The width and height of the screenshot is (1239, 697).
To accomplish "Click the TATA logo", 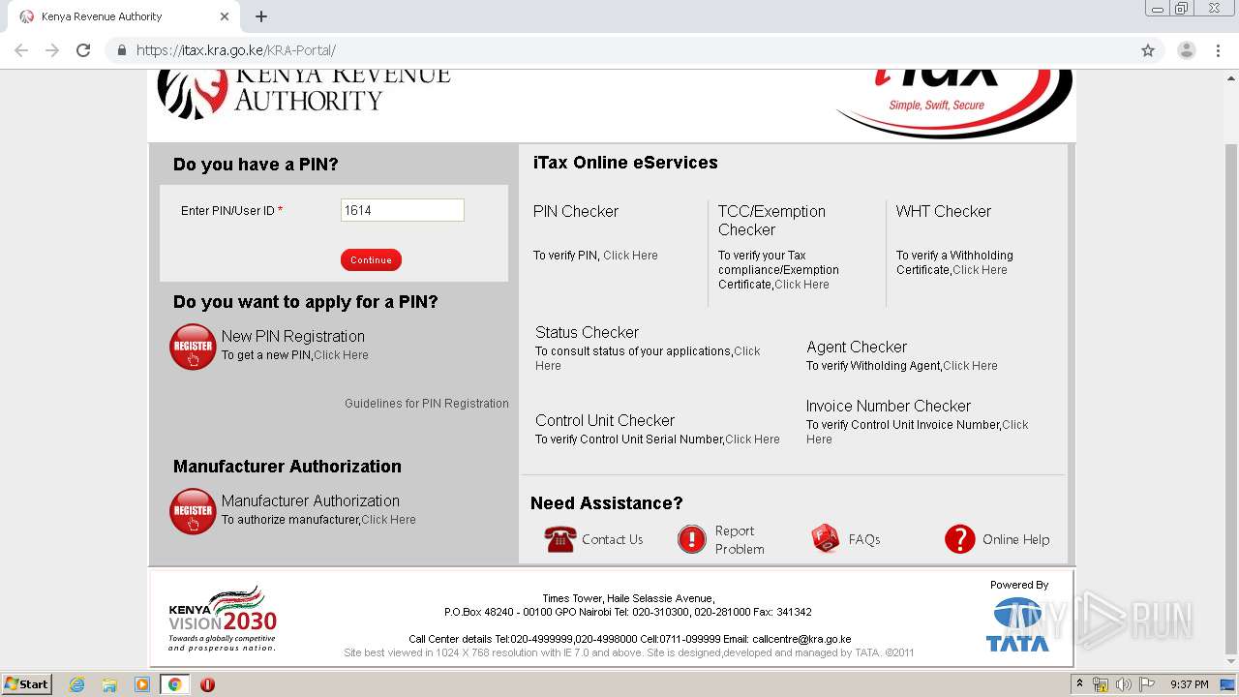I will [1017, 624].
